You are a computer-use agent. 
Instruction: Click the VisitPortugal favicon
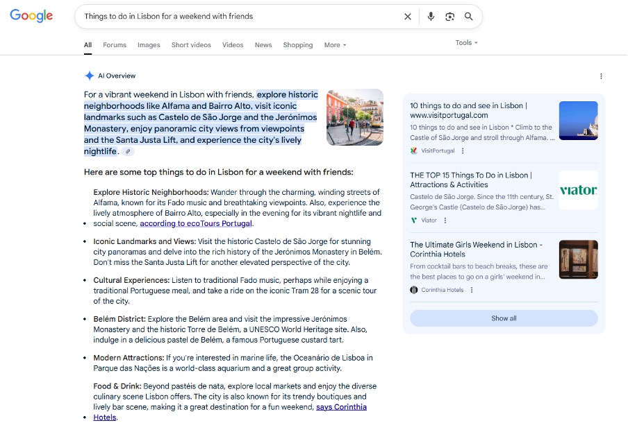click(x=414, y=150)
